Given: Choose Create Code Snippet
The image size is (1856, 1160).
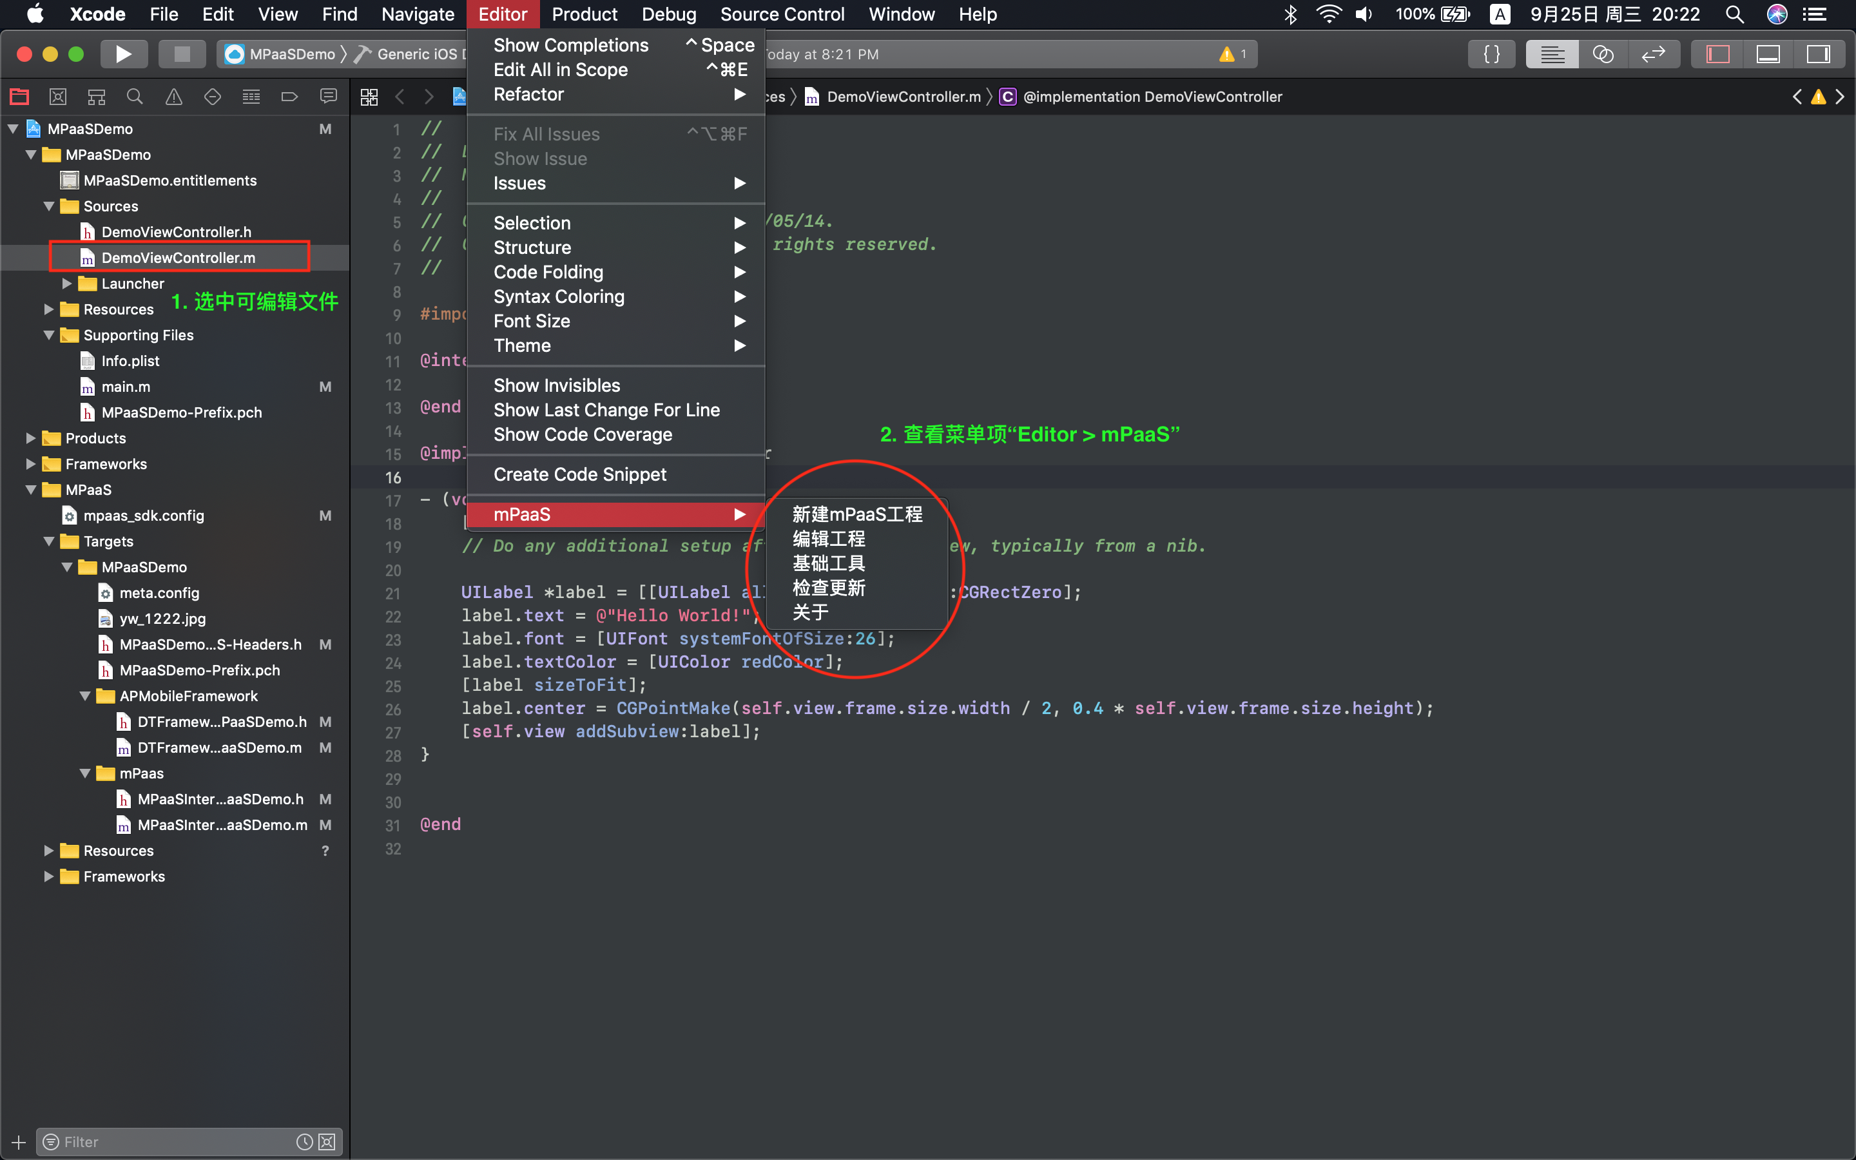Looking at the screenshot, I should point(616,474).
